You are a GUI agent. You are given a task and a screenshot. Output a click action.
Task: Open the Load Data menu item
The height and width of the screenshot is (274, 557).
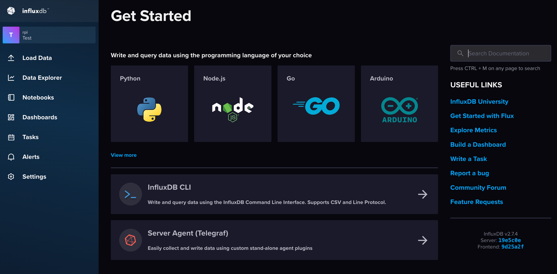(x=37, y=58)
